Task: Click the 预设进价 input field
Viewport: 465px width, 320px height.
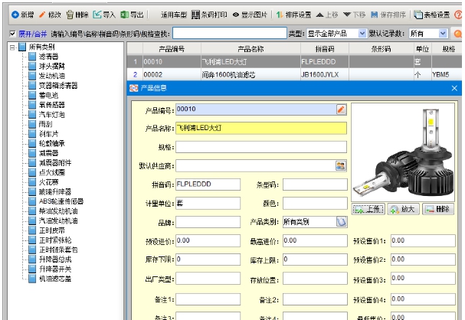Action: (208, 241)
